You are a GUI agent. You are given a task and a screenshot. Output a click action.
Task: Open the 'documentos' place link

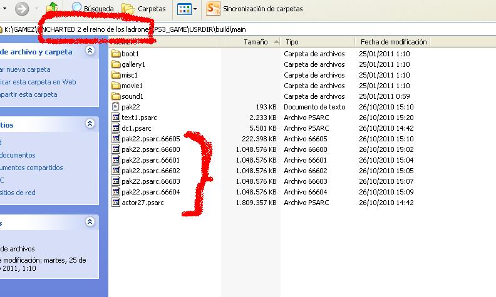[18, 155]
